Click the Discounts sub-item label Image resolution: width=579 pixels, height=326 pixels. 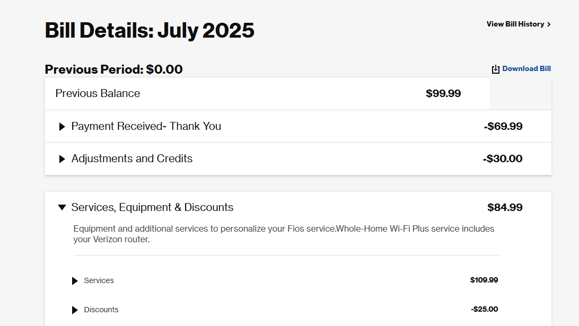click(x=101, y=310)
